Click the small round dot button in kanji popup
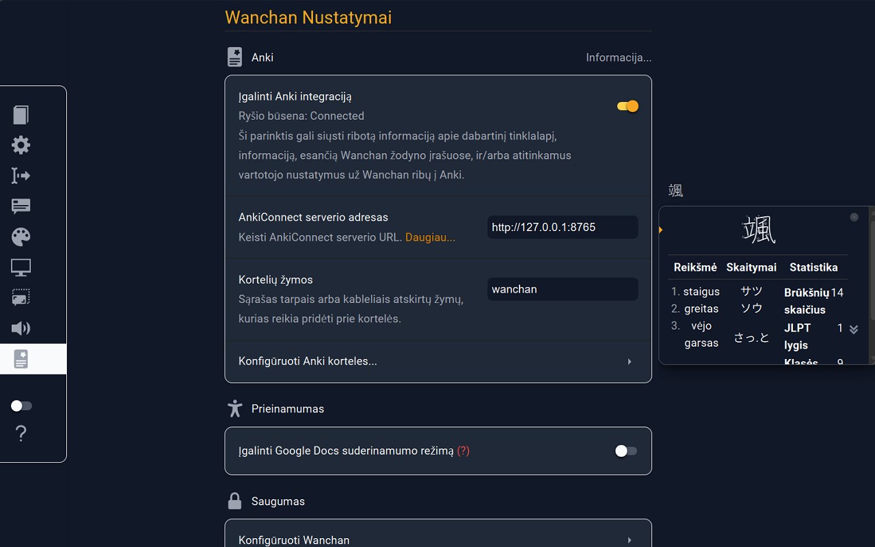875x547 pixels. click(854, 217)
